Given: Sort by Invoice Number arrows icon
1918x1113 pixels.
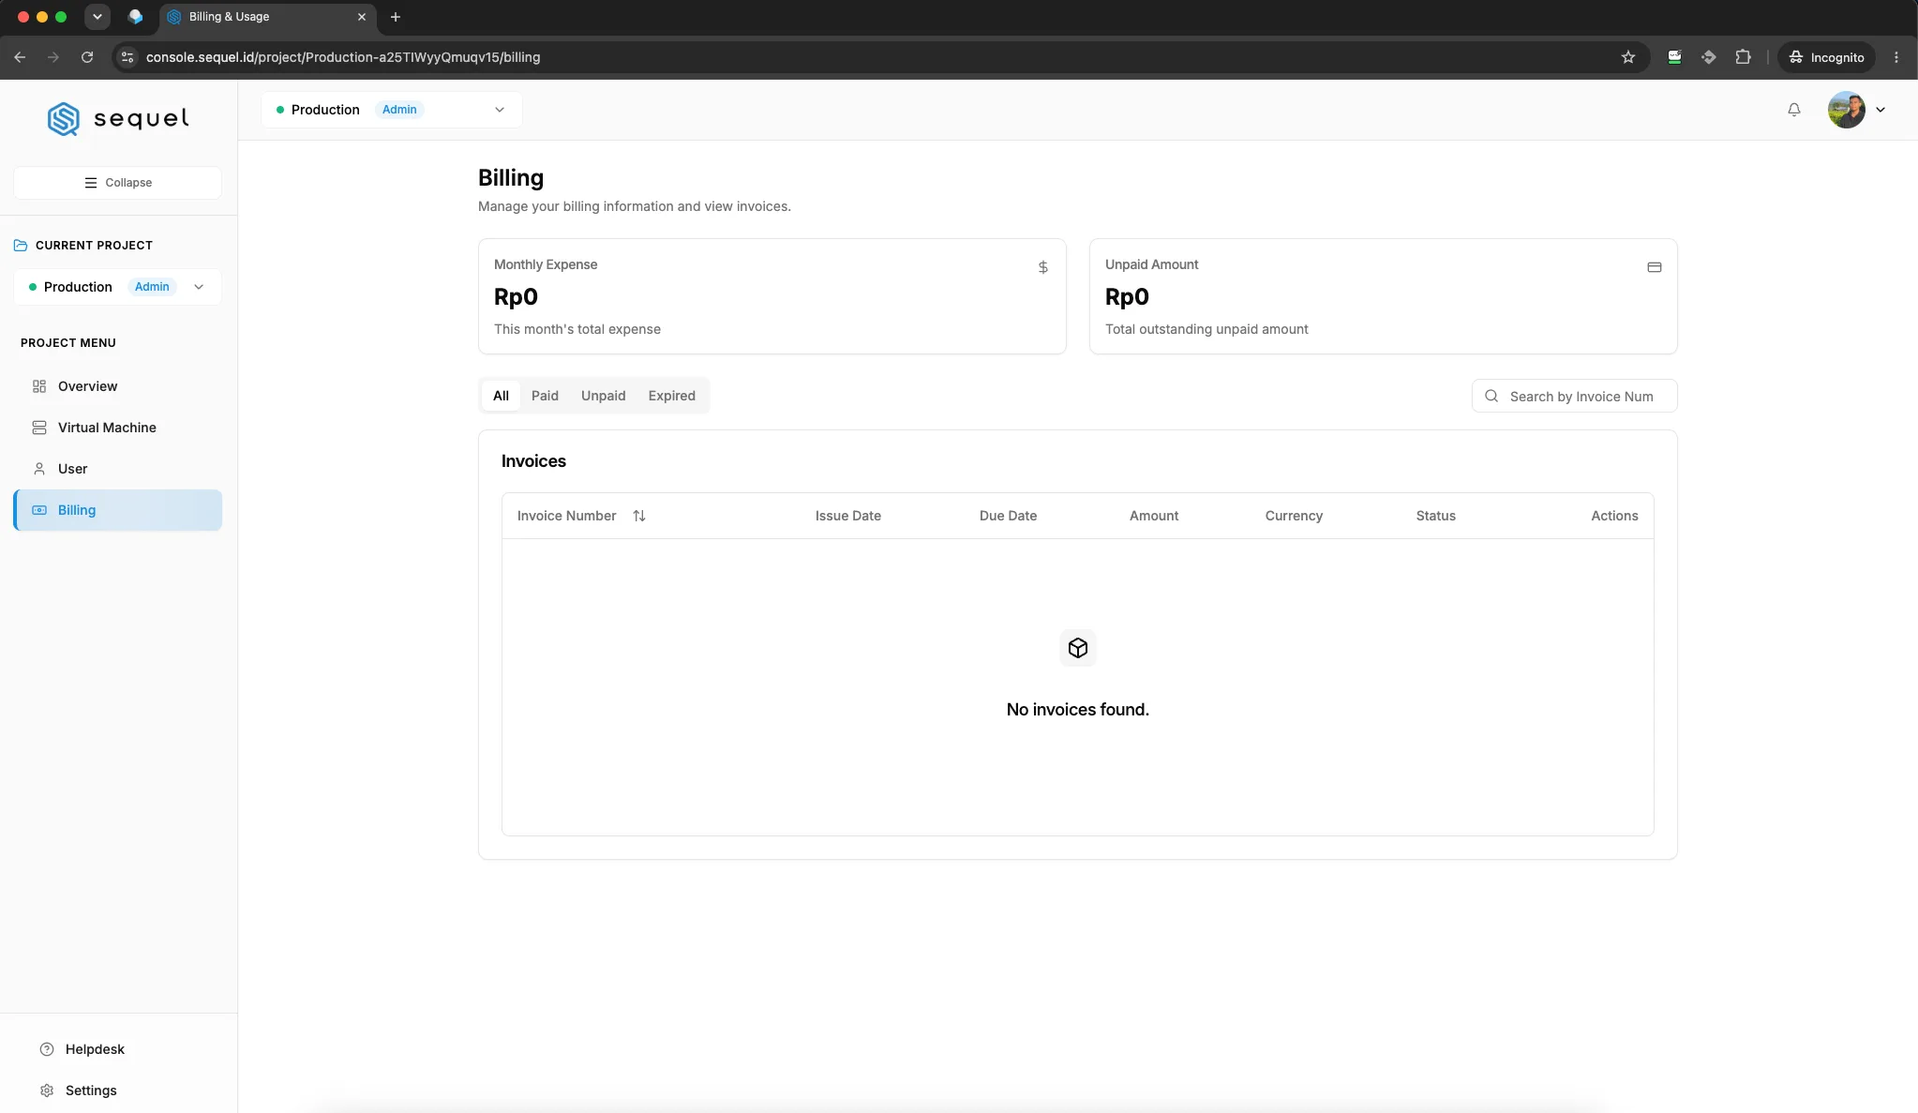Looking at the screenshot, I should tap(639, 516).
